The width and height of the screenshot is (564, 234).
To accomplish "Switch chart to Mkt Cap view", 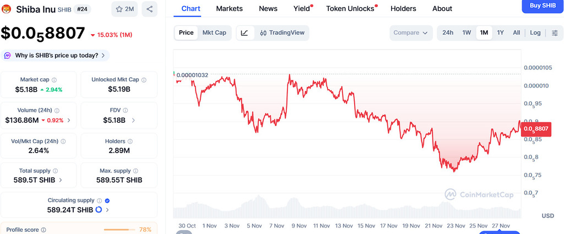I will (x=214, y=32).
